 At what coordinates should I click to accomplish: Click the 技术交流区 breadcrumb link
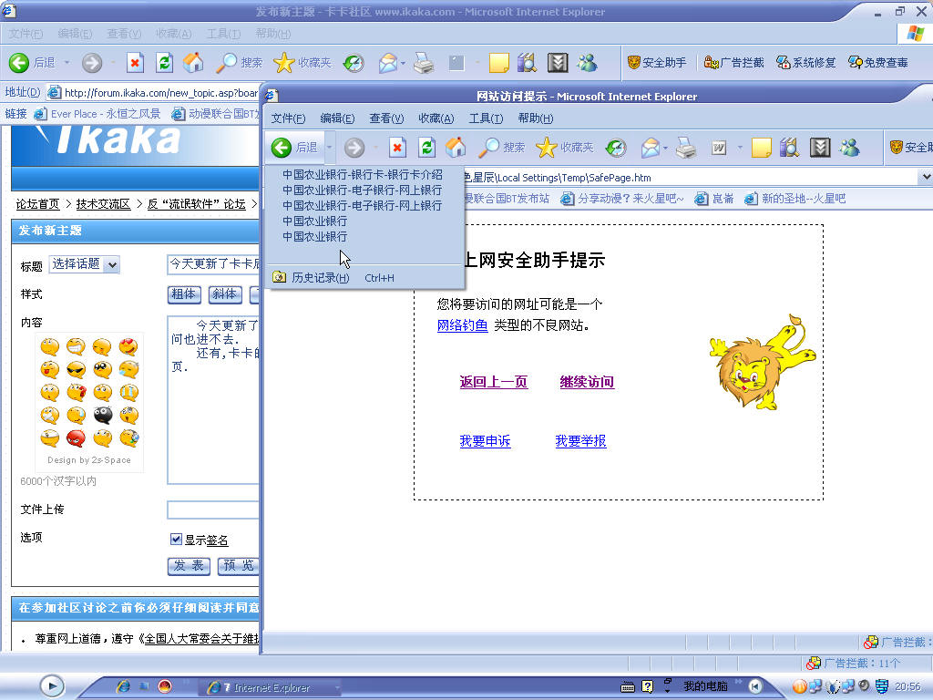(103, 204)
